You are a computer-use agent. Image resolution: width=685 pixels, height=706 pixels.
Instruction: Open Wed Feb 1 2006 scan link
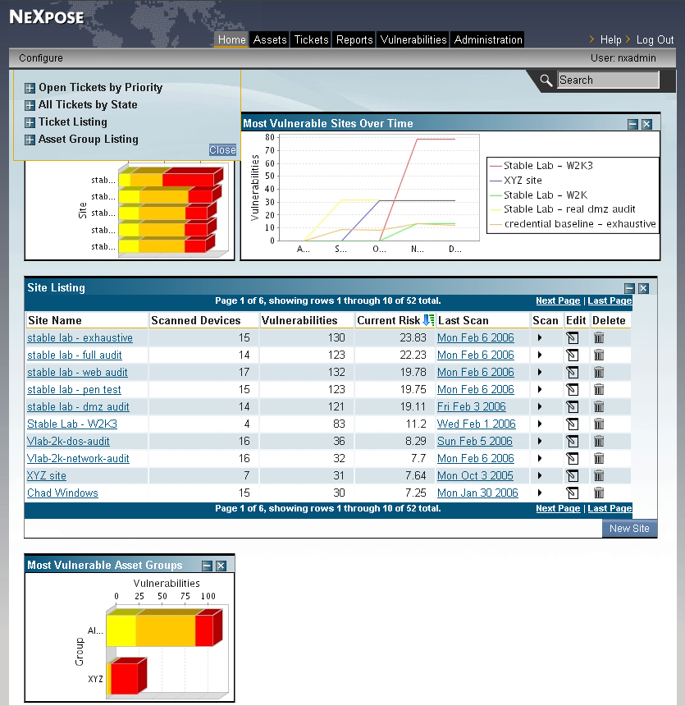coord(476,424)
